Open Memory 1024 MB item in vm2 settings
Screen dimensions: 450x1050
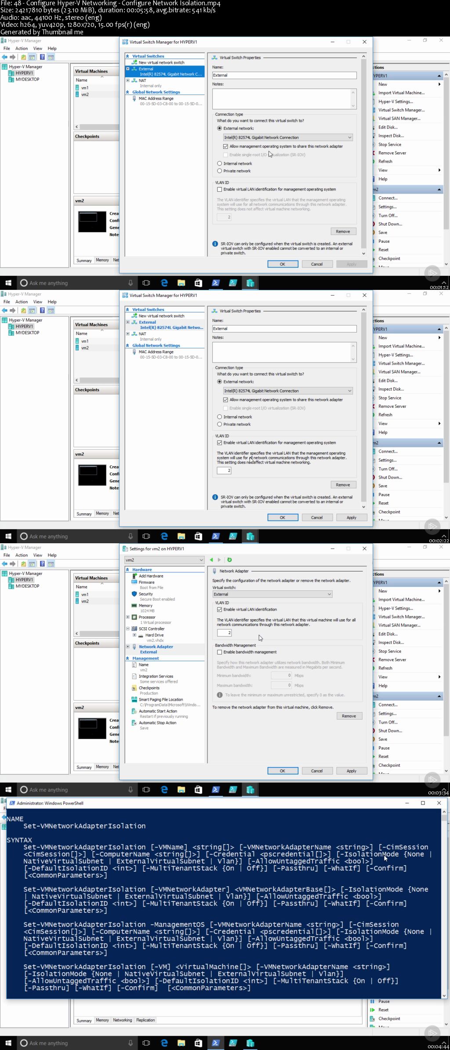click(x=145, y=608)
